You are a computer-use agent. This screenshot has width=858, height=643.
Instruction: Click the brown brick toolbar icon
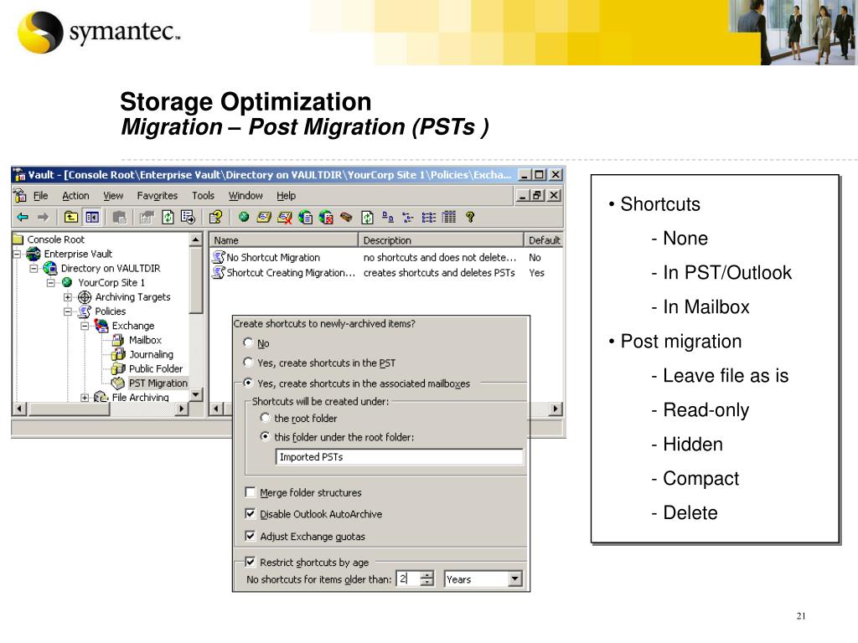tap(346, 217)
